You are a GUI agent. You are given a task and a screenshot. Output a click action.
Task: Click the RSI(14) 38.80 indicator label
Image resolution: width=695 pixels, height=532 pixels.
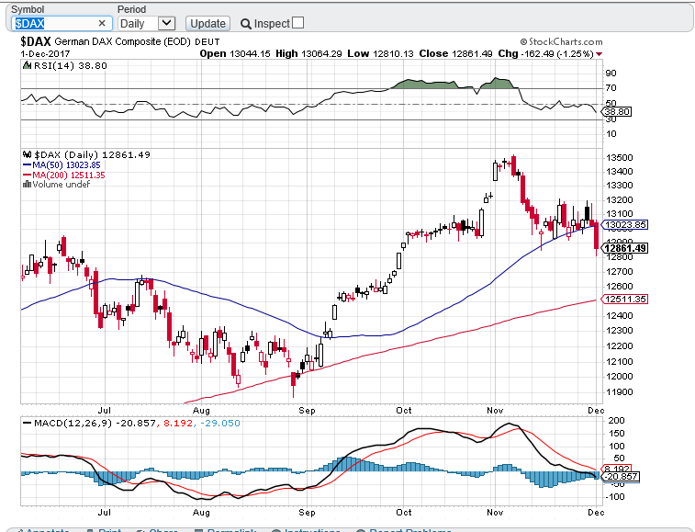pos(71,65)
